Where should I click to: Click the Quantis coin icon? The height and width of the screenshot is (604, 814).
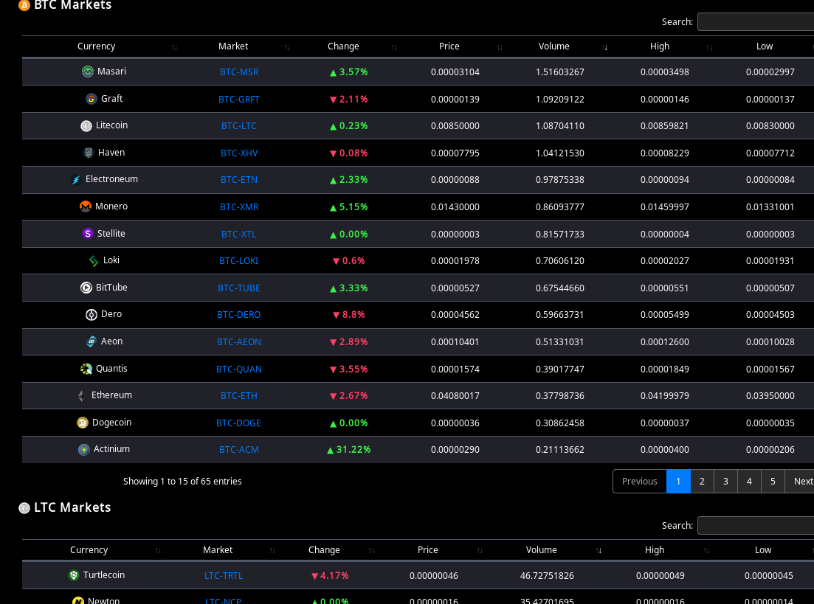(x=86, y=369)
